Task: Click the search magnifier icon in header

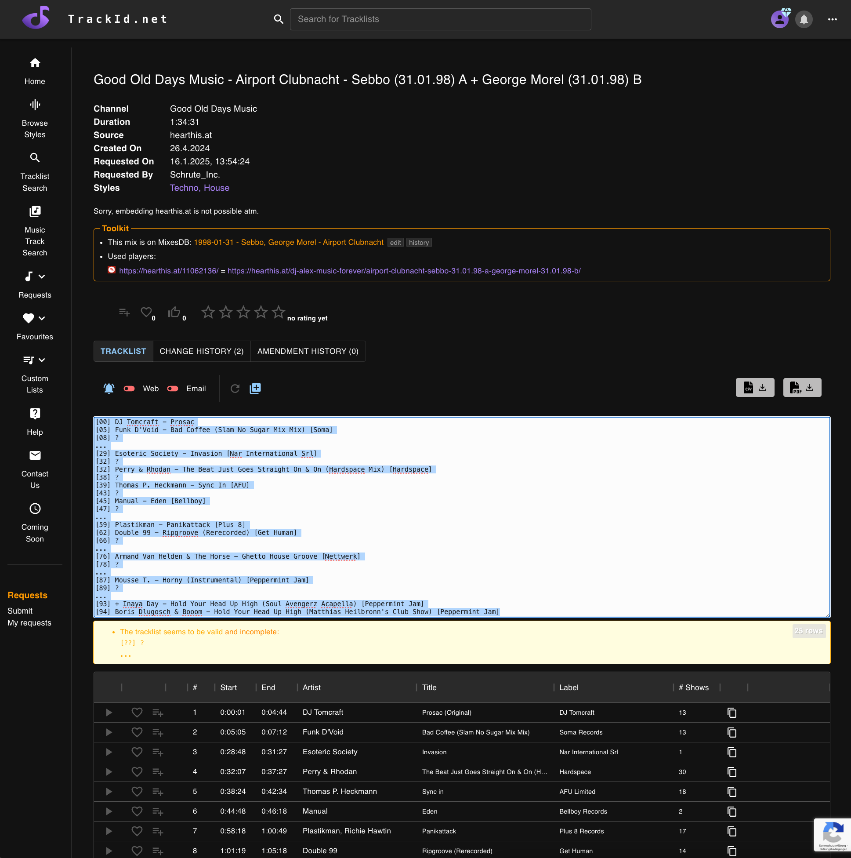Action: point(279,19)
